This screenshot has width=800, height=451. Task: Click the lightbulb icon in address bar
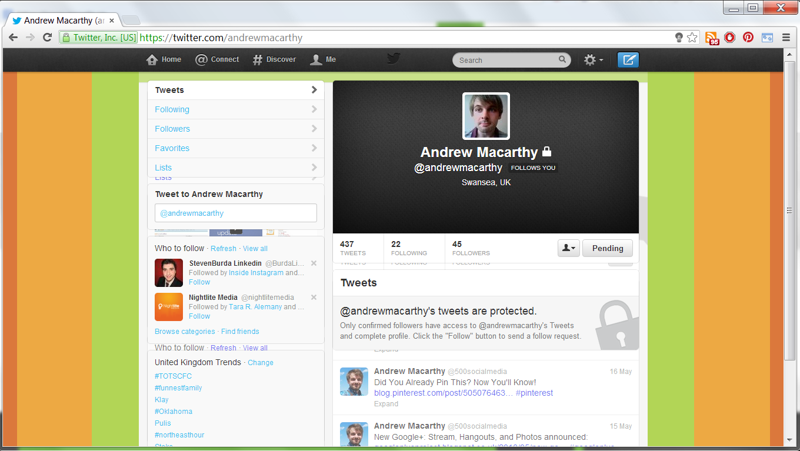679,38
